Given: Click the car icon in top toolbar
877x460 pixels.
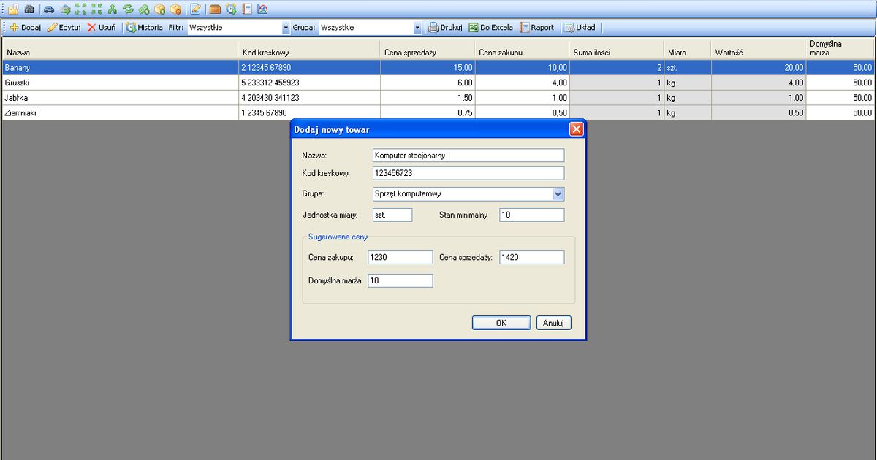Looking at the screenshot, I should [49, 9].
